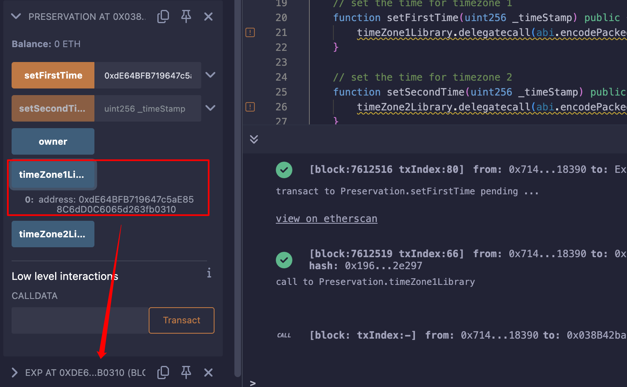627x387 pixels.
Task: Remove the EXP contract instance
Action: click(x=208, y=373)
